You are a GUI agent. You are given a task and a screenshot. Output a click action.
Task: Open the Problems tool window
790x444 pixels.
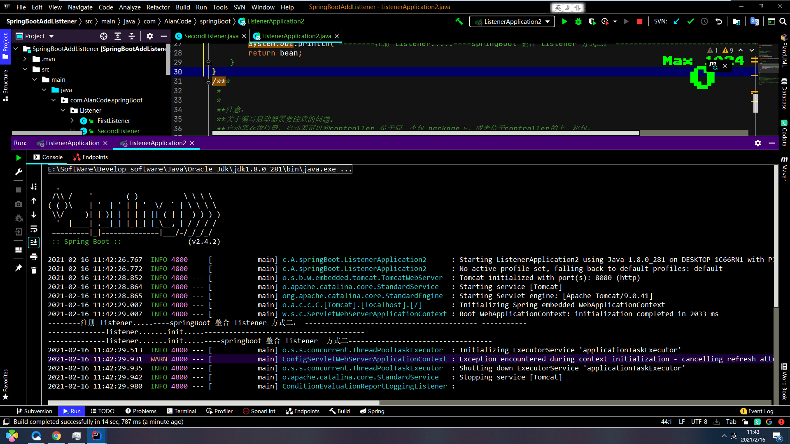point(141,411)
